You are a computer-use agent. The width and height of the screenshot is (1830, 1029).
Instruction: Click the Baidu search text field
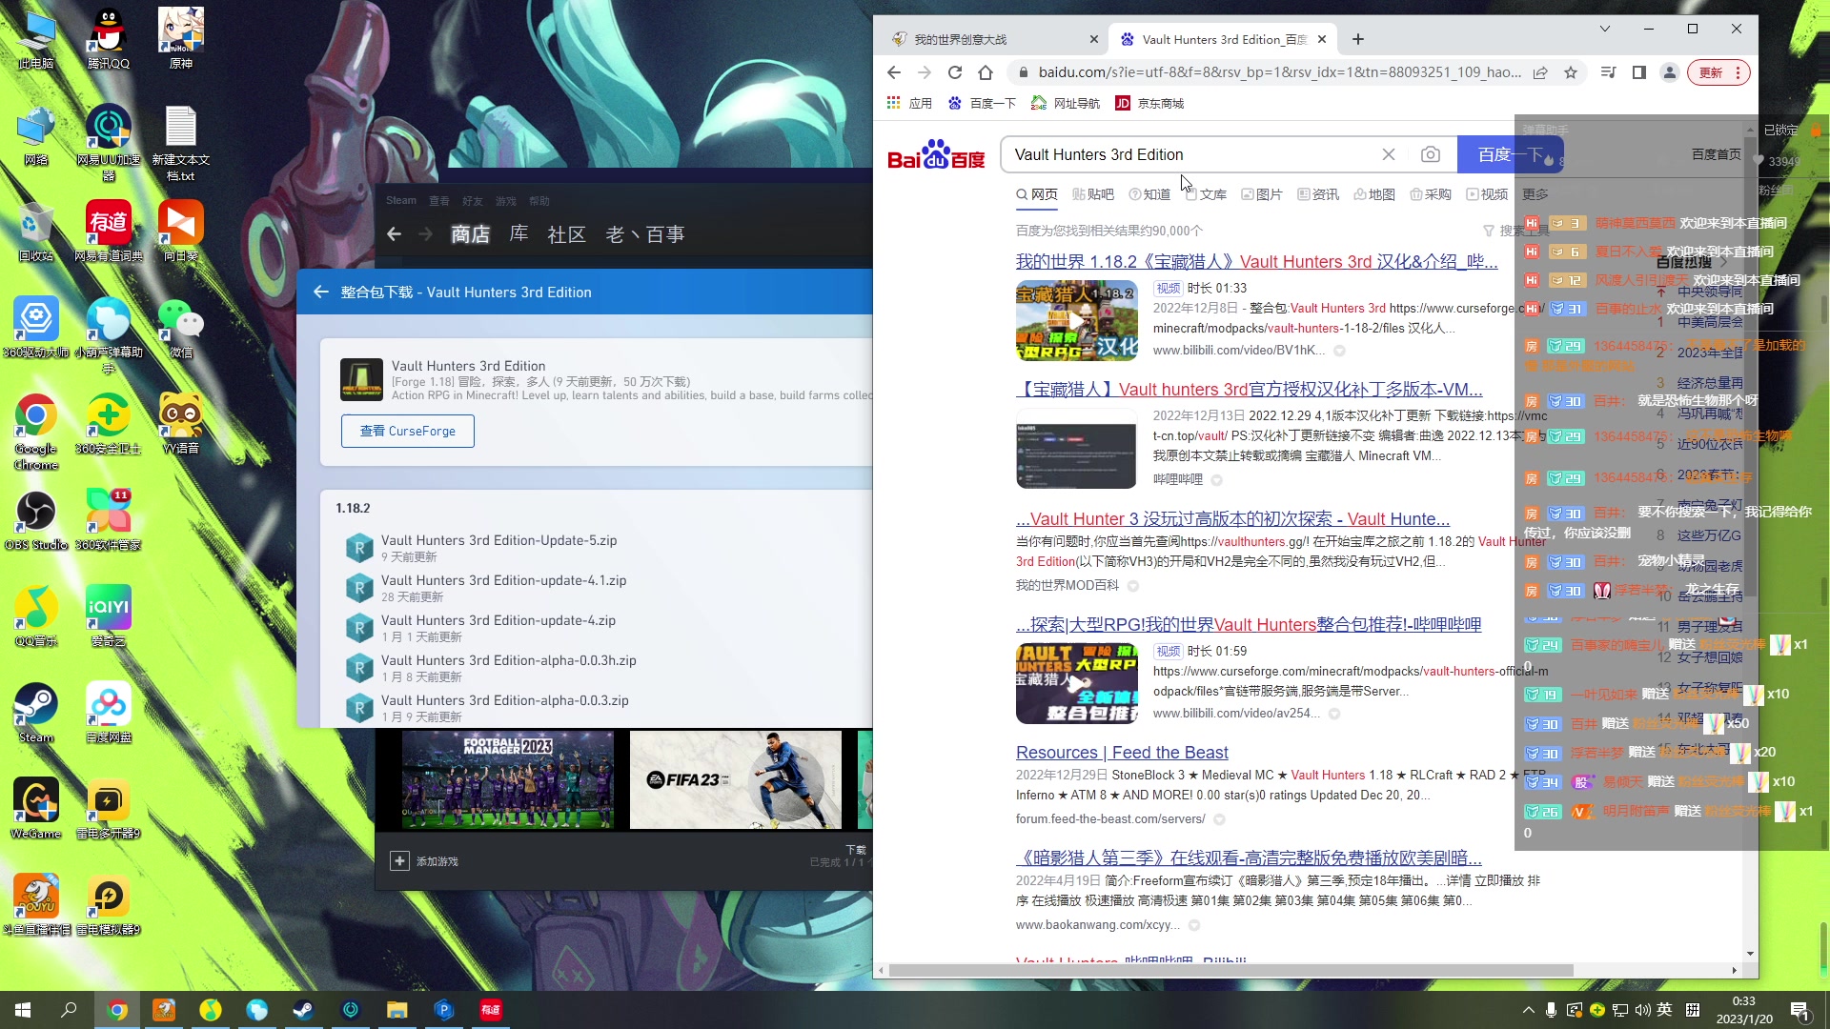pos(1191,154)
